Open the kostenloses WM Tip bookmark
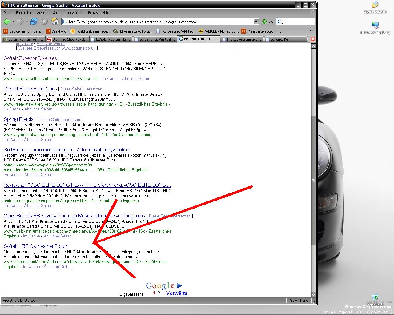The image size is (394, 315). pos(176,31)
